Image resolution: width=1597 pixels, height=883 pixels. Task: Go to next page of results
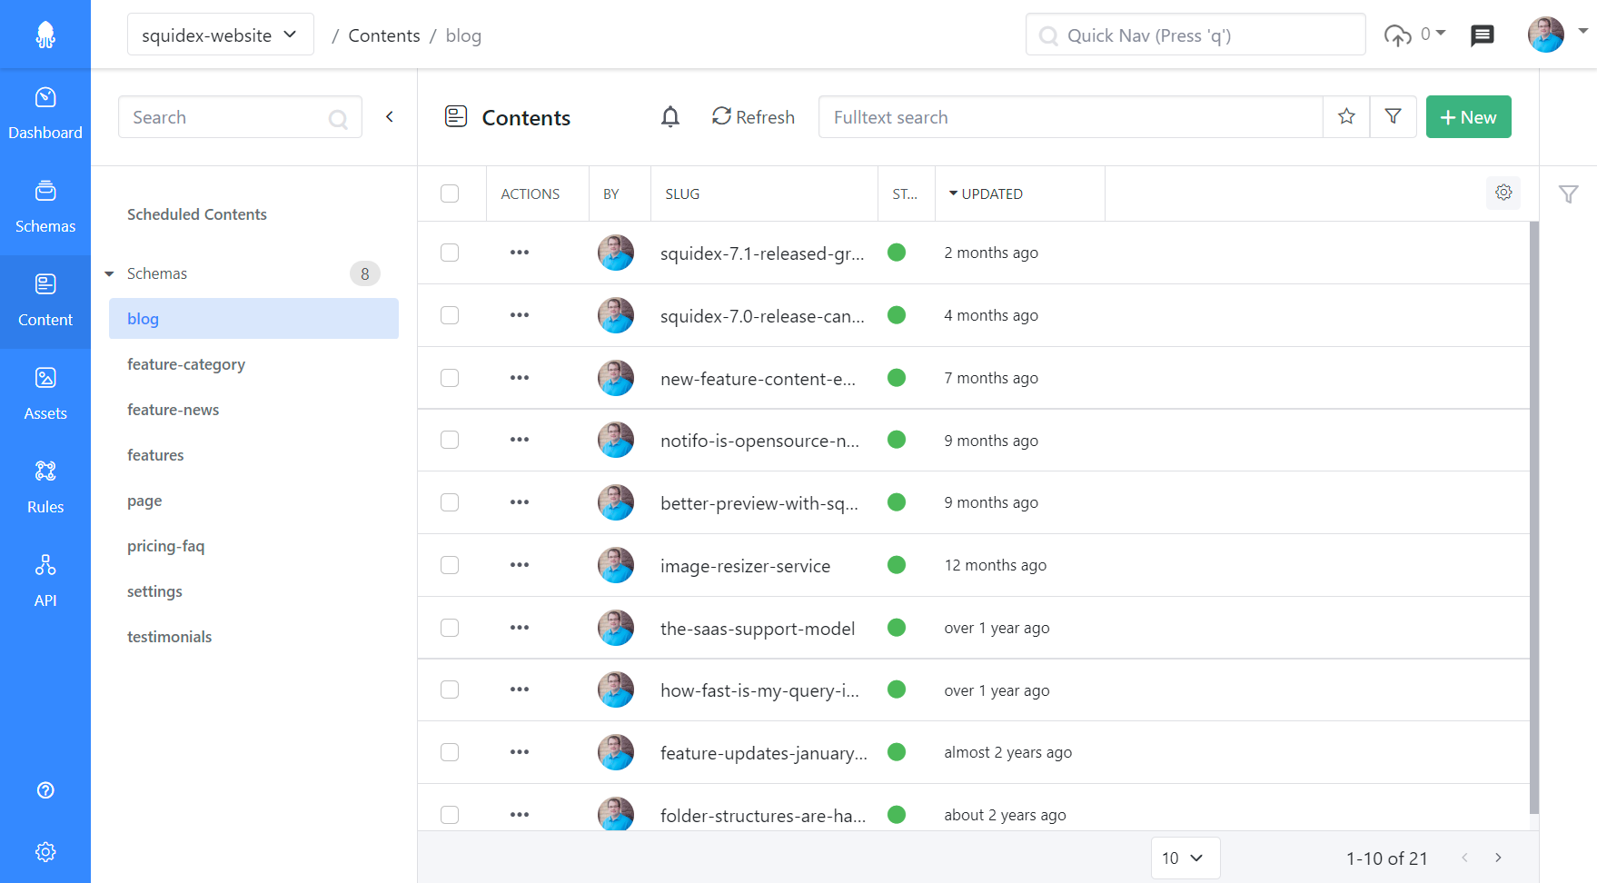point(1498,858)
